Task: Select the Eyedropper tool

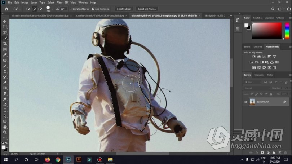Action: point(5,55)
